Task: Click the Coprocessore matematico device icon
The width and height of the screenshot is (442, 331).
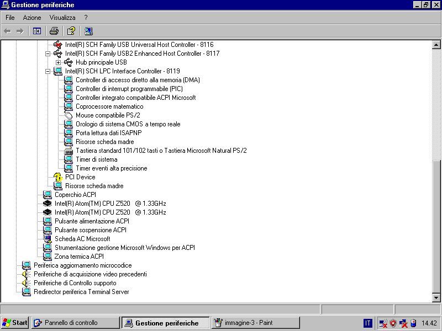Action: tap(68, 106)
